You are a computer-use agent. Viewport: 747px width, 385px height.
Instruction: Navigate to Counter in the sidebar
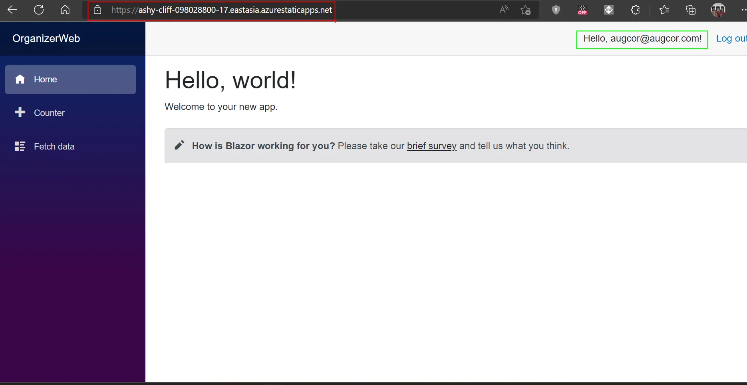(x=49, y=113)
